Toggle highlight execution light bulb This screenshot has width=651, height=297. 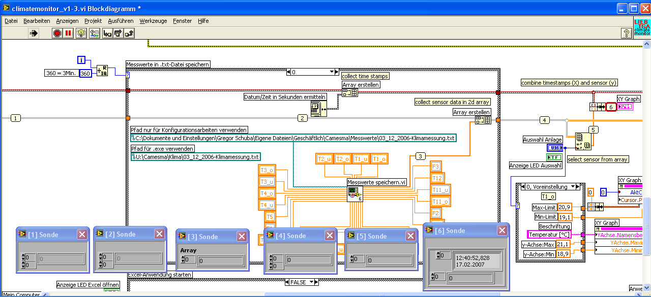81,33
